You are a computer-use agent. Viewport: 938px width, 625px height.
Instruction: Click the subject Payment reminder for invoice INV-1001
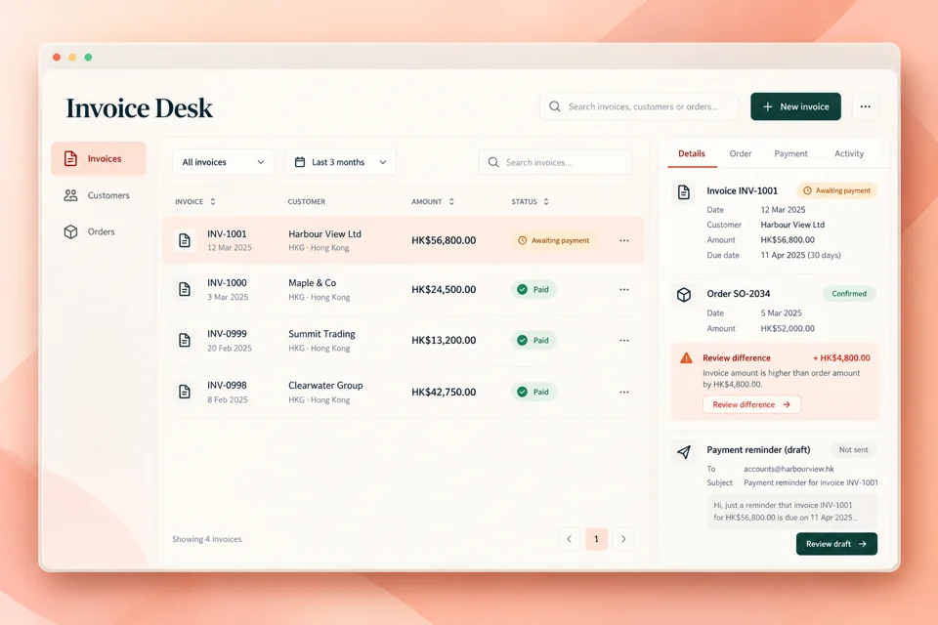click(811, 482)
